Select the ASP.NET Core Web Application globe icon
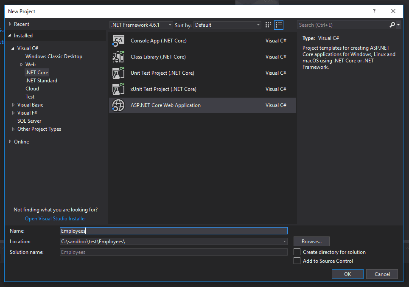409x287 pixels. (x=118, y=105)
